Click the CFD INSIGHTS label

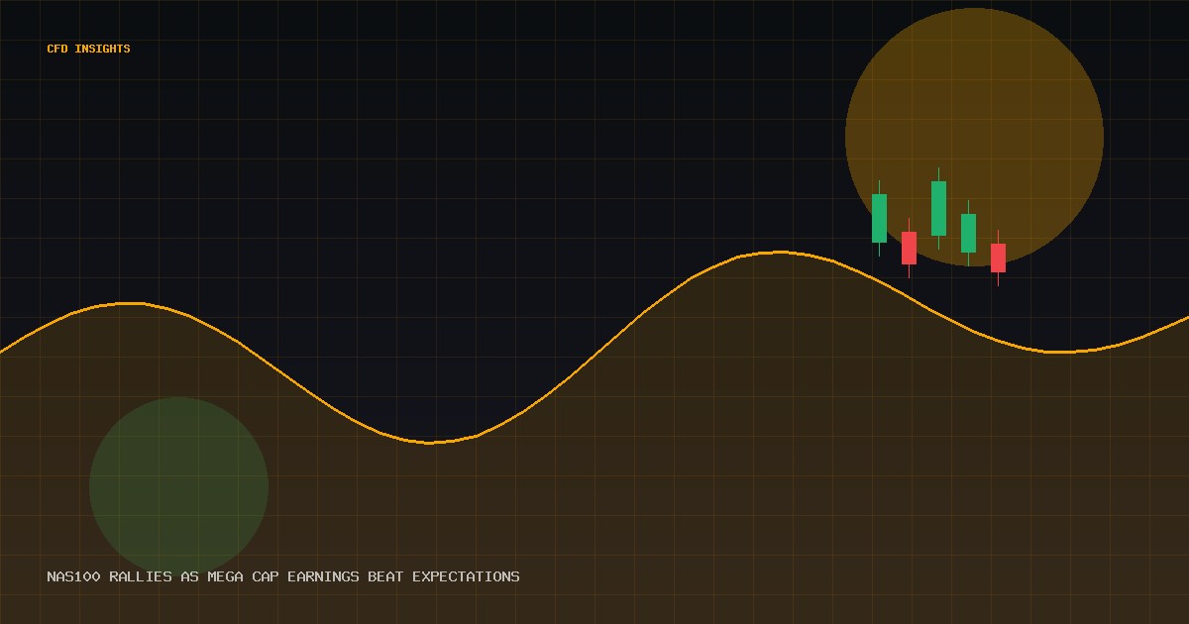click(x=88, y=49)
